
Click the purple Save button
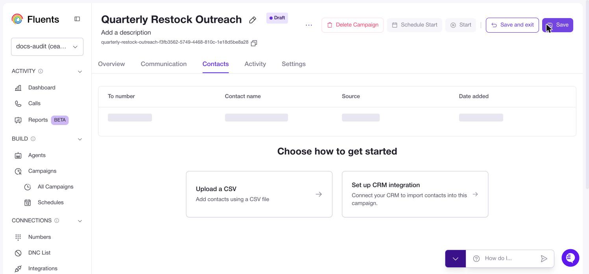click(x=558, y=25)
